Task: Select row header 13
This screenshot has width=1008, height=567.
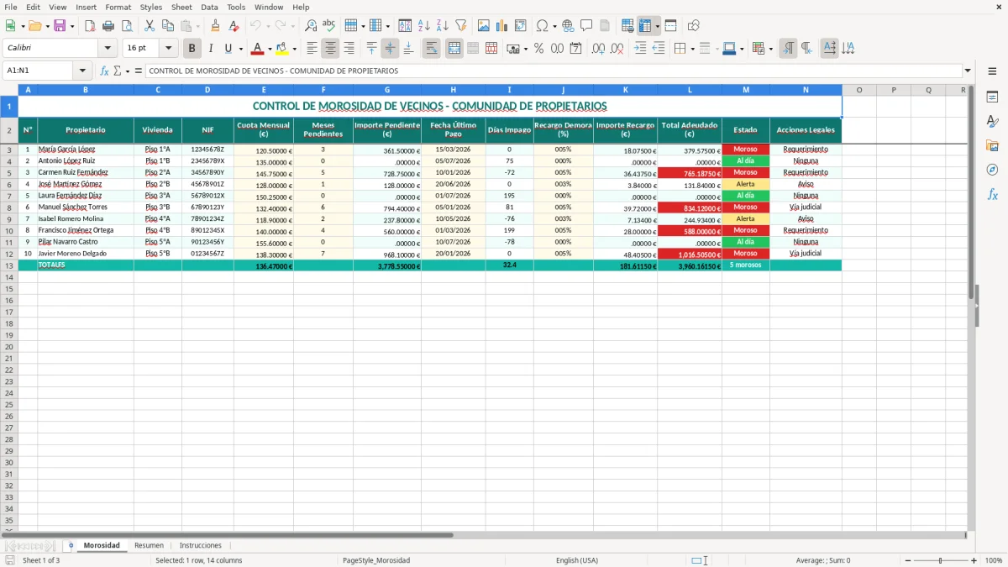Action: [9, 265]
